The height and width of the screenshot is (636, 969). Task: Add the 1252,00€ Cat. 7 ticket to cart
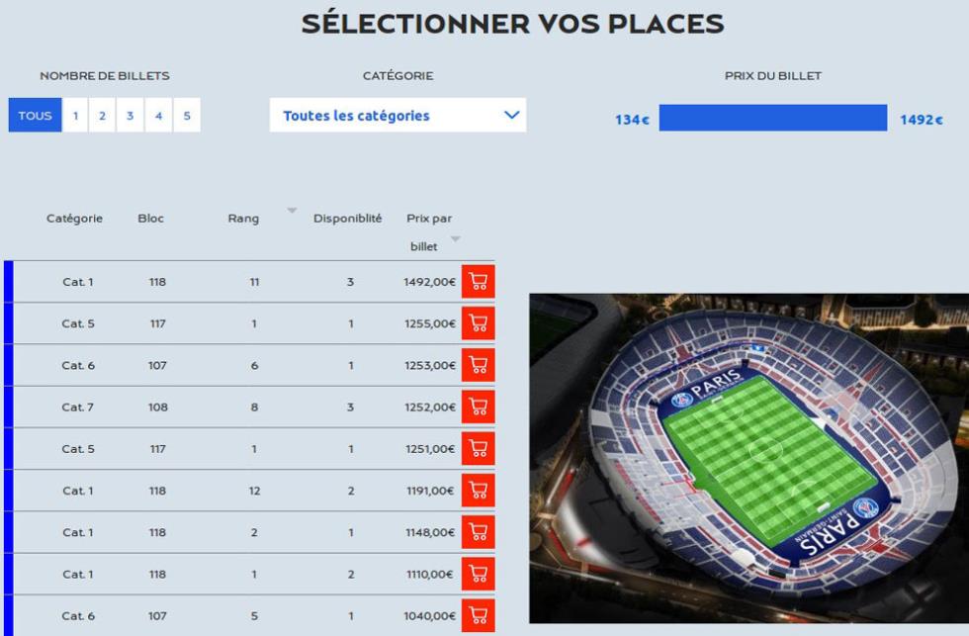click(x=479, y=407)
